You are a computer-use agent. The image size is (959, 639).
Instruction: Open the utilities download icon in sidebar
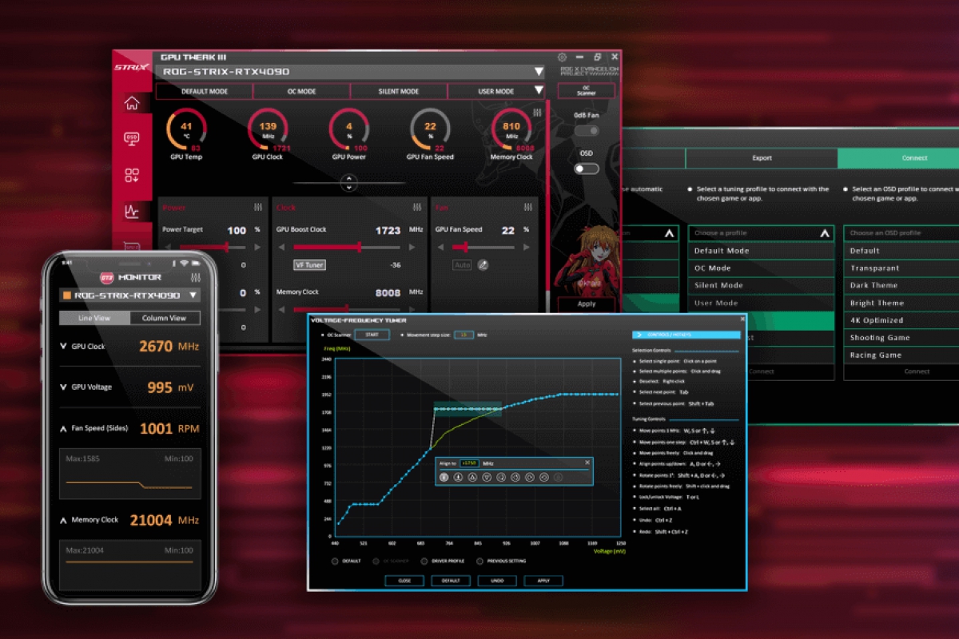[x=132, y=176]
